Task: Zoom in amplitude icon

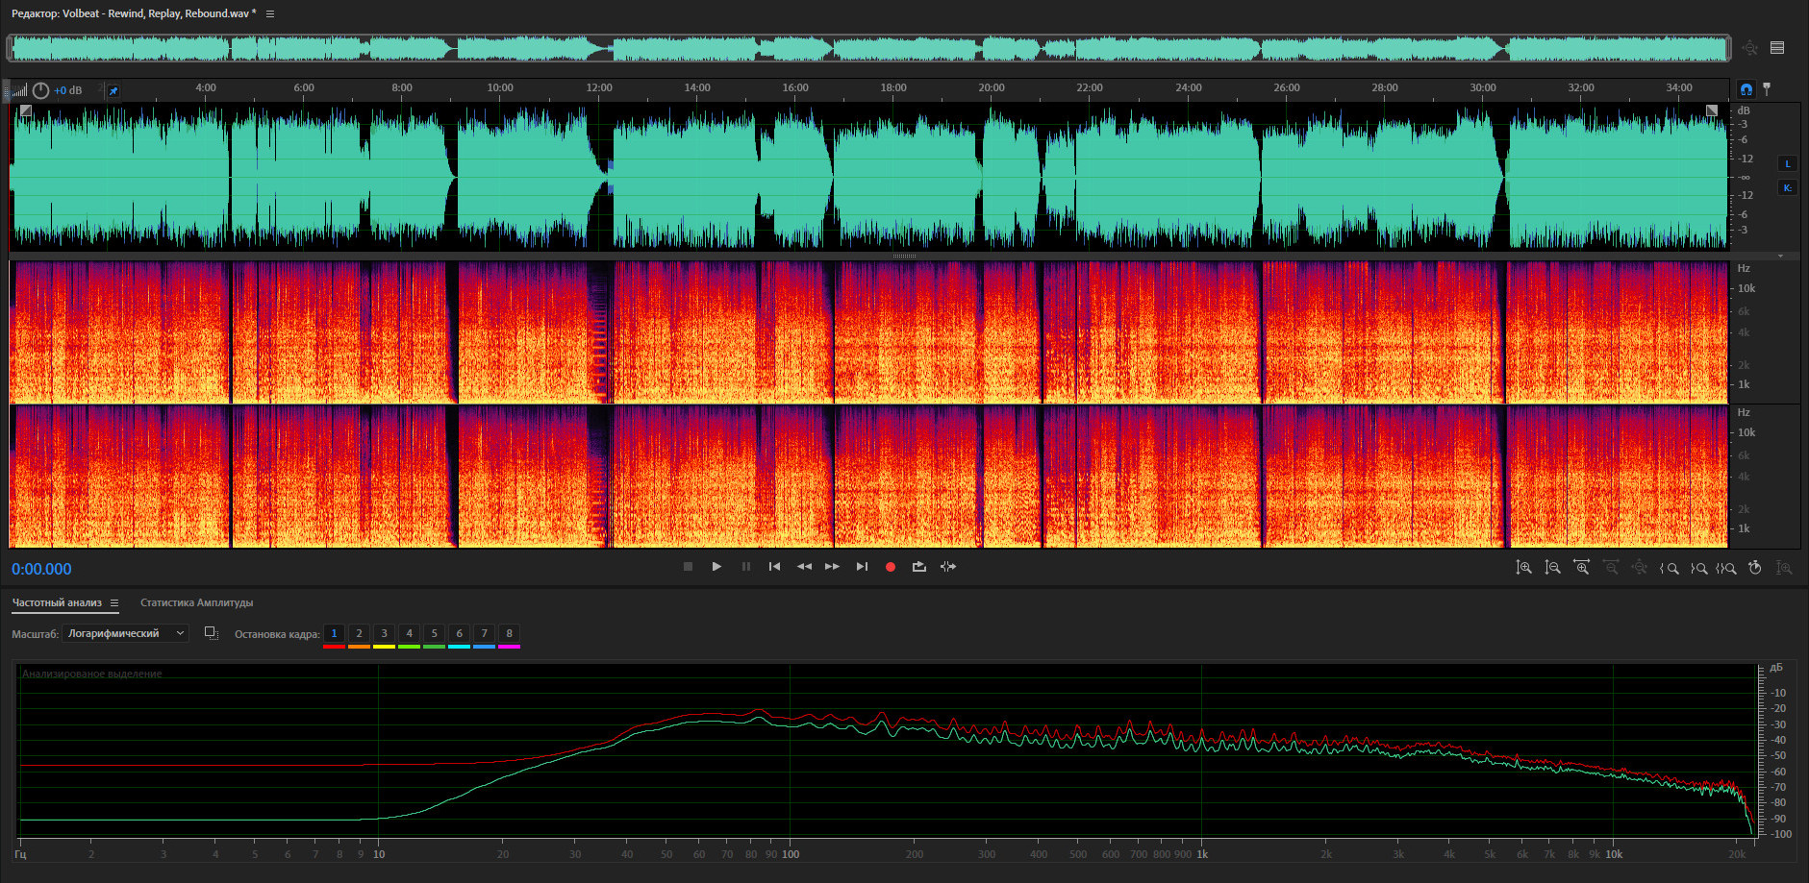Action: (1523, 568)
